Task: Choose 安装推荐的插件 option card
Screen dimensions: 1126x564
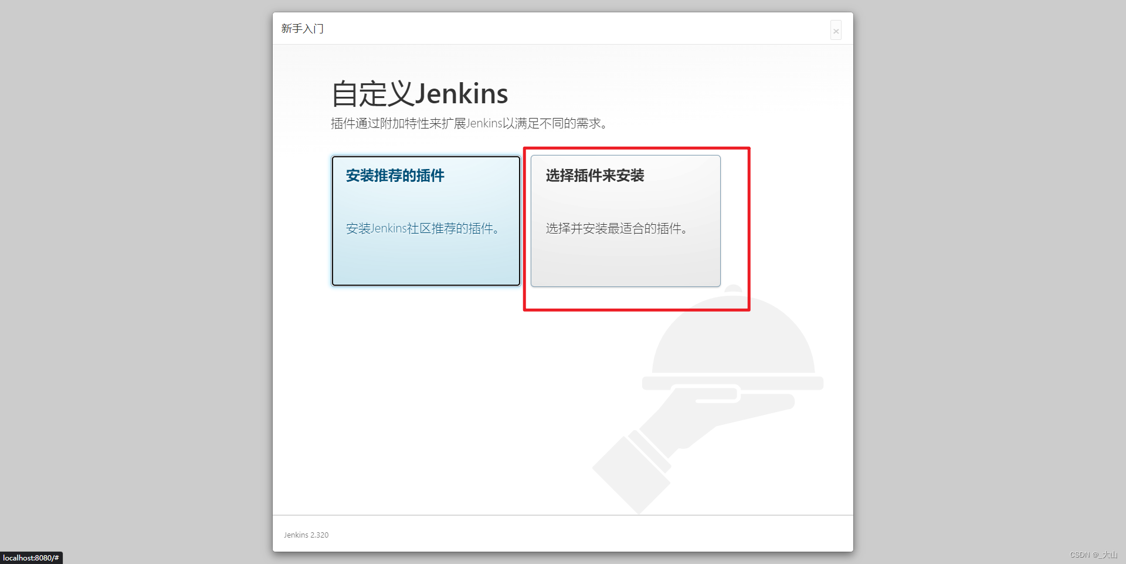Action: tap(426, 221)
